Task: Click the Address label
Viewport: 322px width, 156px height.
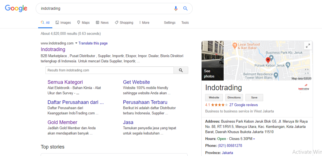Action: 212,121
